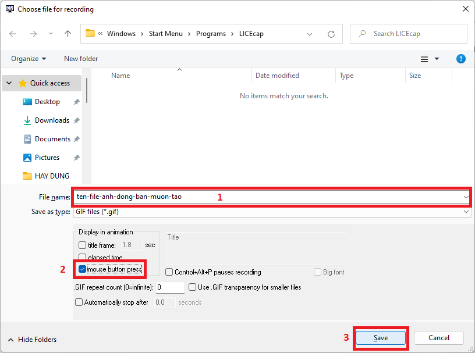This screenshot has width=475, height=353.
Task: Click the Search LICEcap field
Action: coord(413,34)
